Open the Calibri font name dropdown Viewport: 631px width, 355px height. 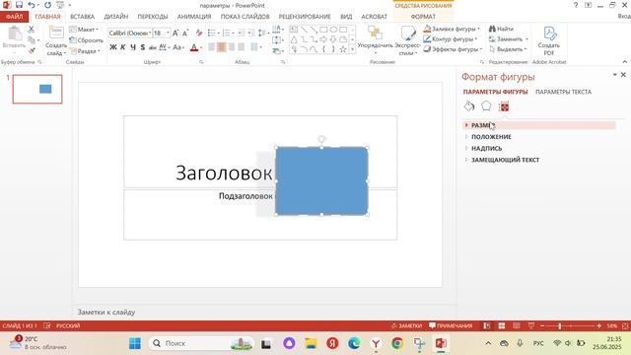point(150,33)
